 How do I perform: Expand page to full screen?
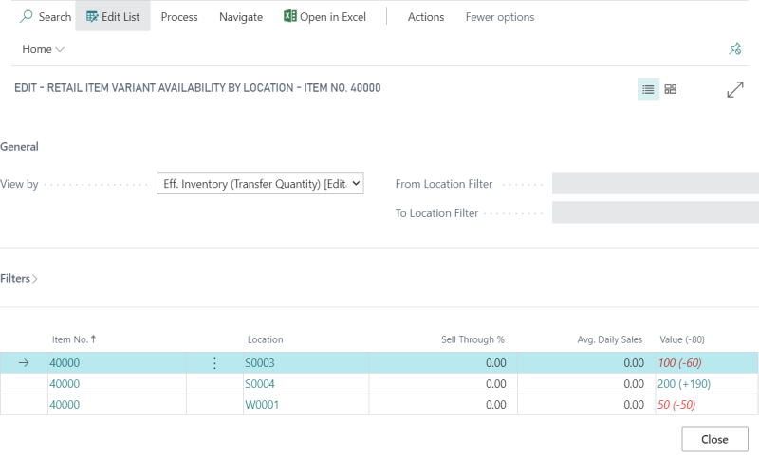(x=734, y=89)
